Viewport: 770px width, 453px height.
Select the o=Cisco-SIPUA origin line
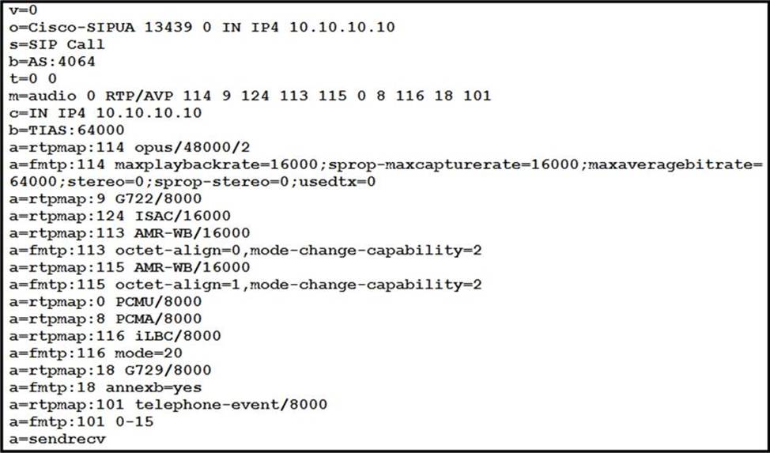[202, 27]
